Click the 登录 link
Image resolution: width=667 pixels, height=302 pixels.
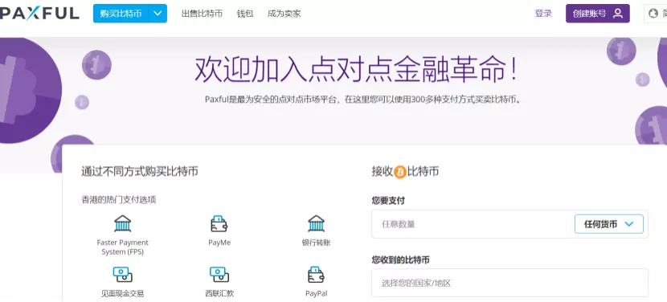(543, 14)
